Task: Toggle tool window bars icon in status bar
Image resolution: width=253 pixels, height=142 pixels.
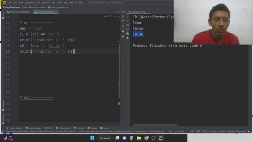Action: (3, 131)
